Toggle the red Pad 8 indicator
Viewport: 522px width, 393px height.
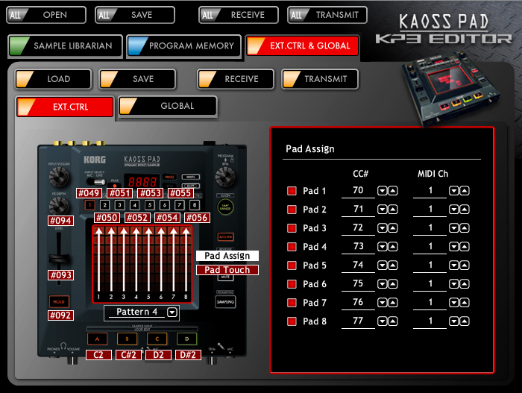pos(292,321)
